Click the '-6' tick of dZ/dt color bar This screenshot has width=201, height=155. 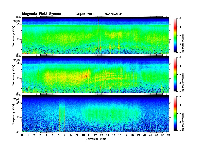(x=180, y=130)
